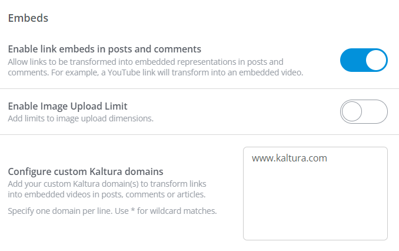Enable the Image Upload Limit switch
This screenshot has height=251, width=399.
[364, 112]
